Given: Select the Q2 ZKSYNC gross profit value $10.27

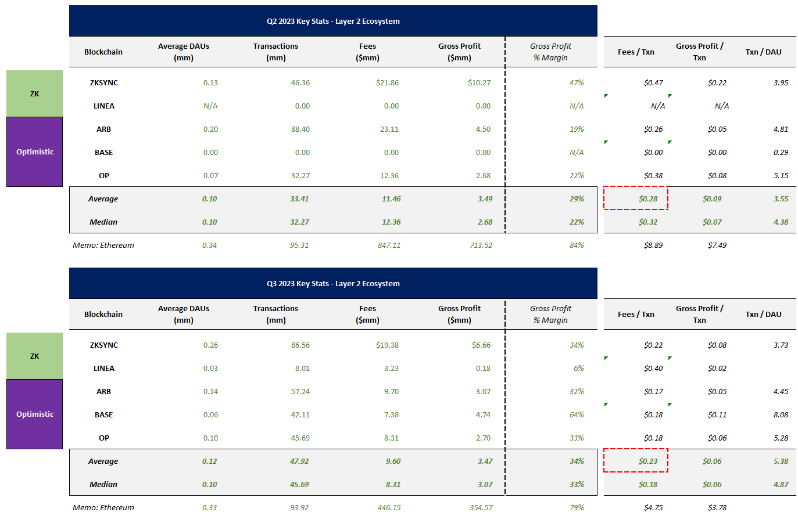Looking at the screenshot, I should pyautogui.click(x=479, y=82).
